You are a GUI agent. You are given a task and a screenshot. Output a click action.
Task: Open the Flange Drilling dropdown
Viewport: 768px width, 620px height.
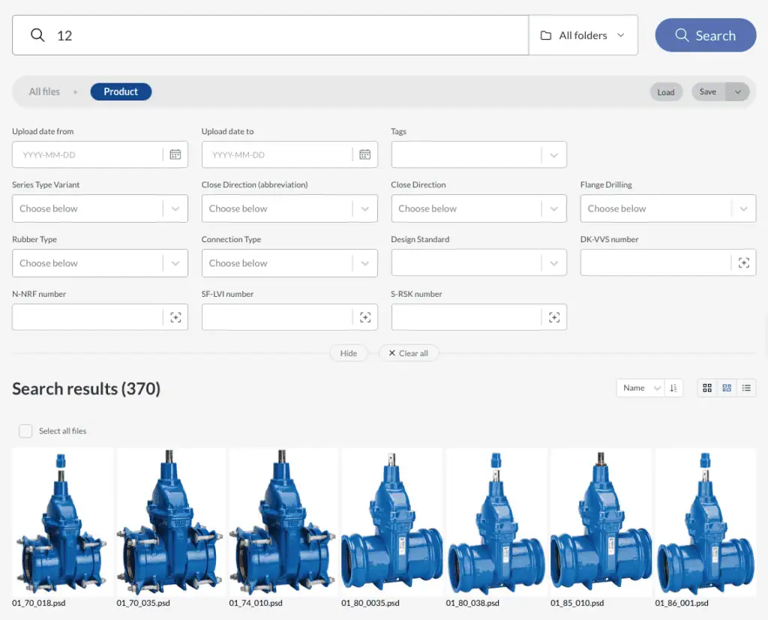[x=668, y=208]
